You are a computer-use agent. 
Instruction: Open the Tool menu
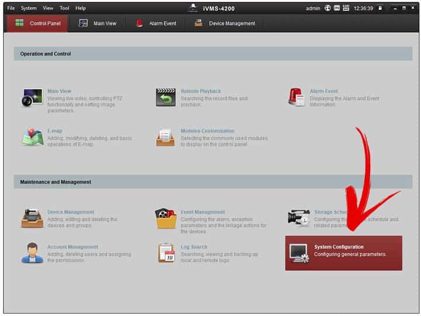(64, 8)
